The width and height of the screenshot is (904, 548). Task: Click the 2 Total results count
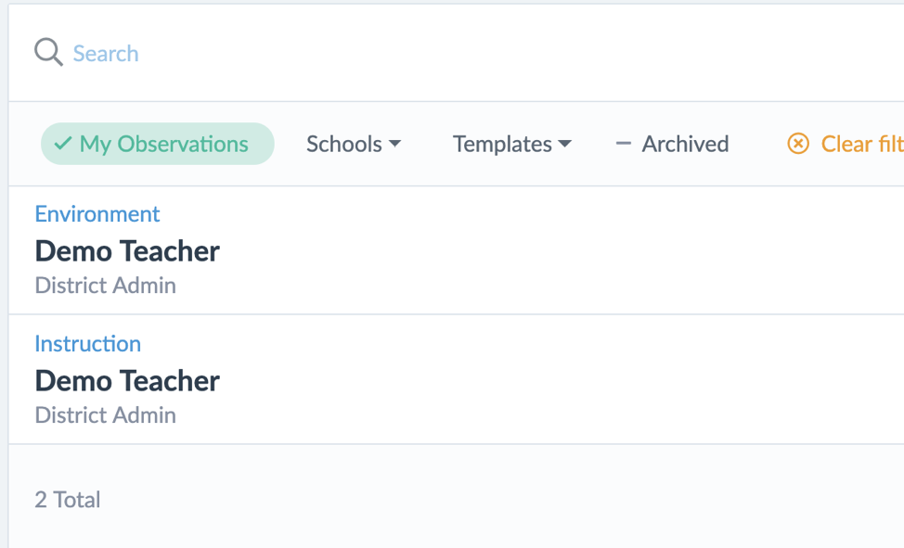click(68, 500)
